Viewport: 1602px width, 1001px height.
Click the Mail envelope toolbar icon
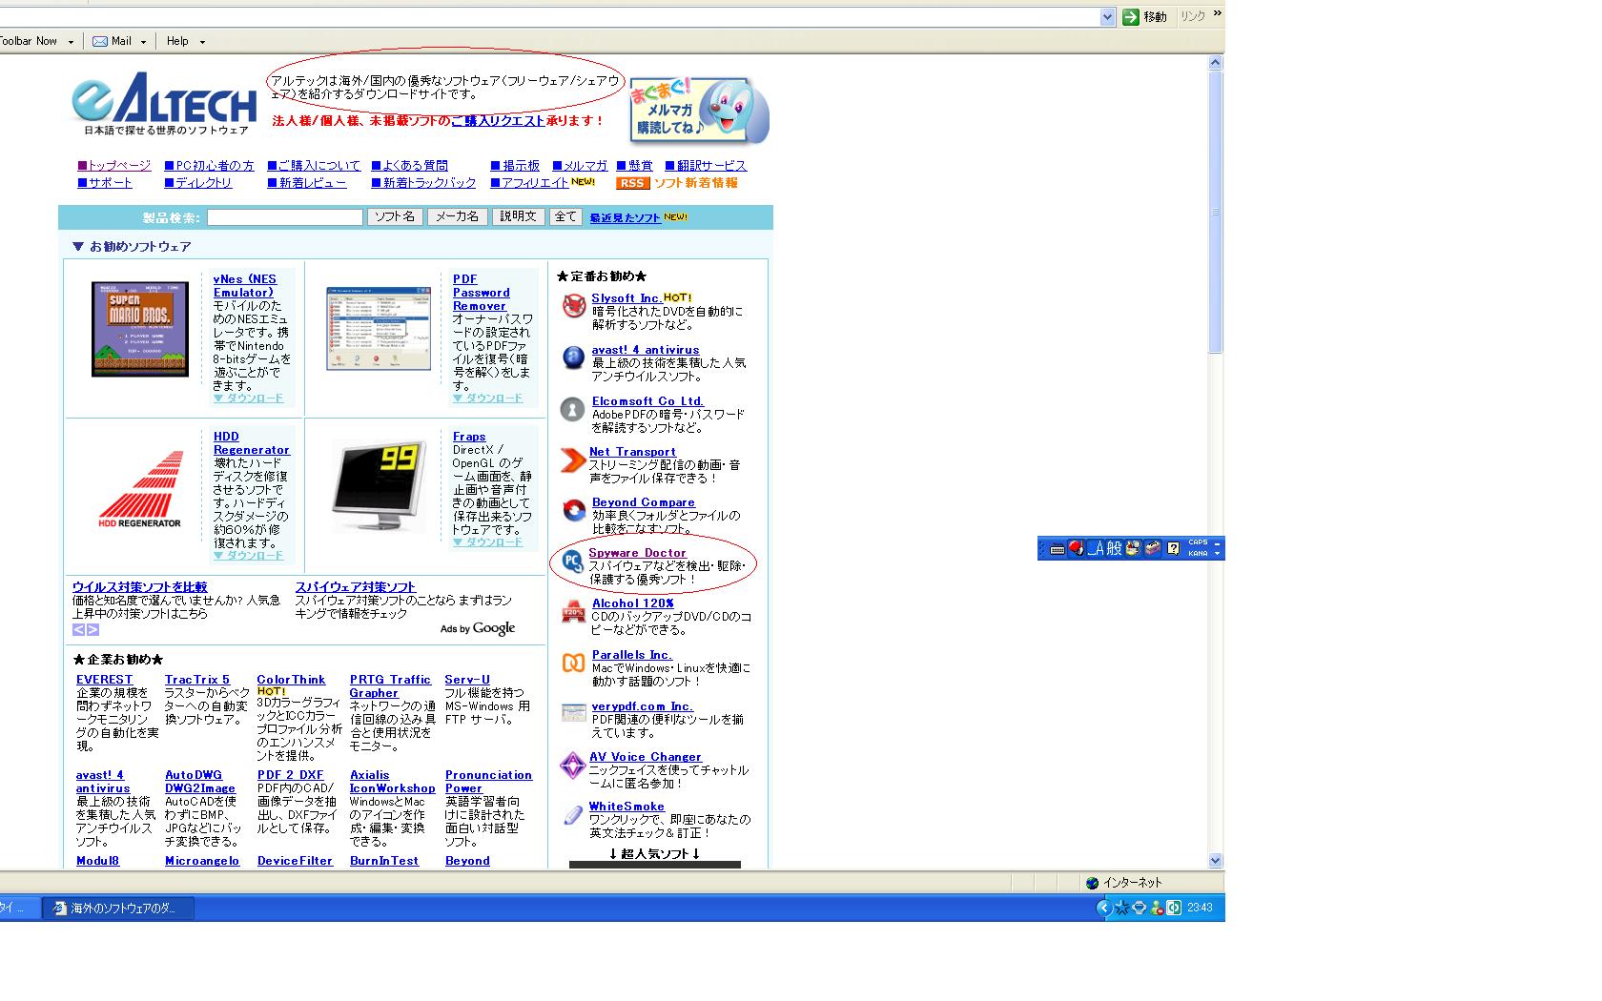(99, 41)
